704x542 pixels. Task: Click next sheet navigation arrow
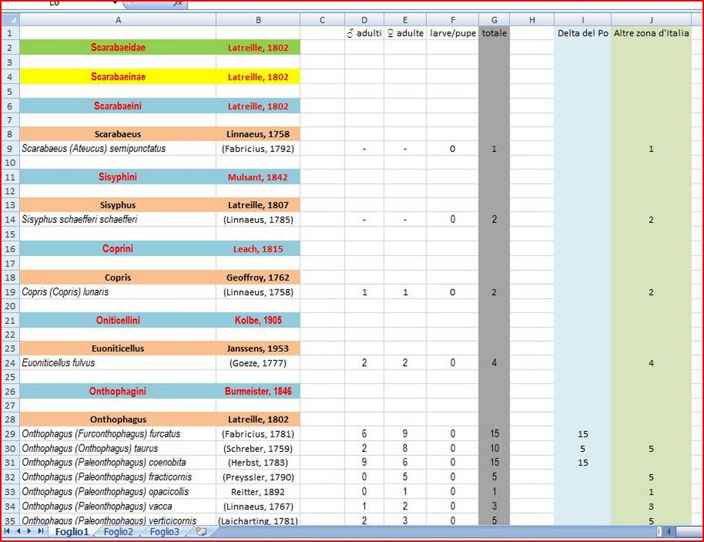tap(30, 532)
